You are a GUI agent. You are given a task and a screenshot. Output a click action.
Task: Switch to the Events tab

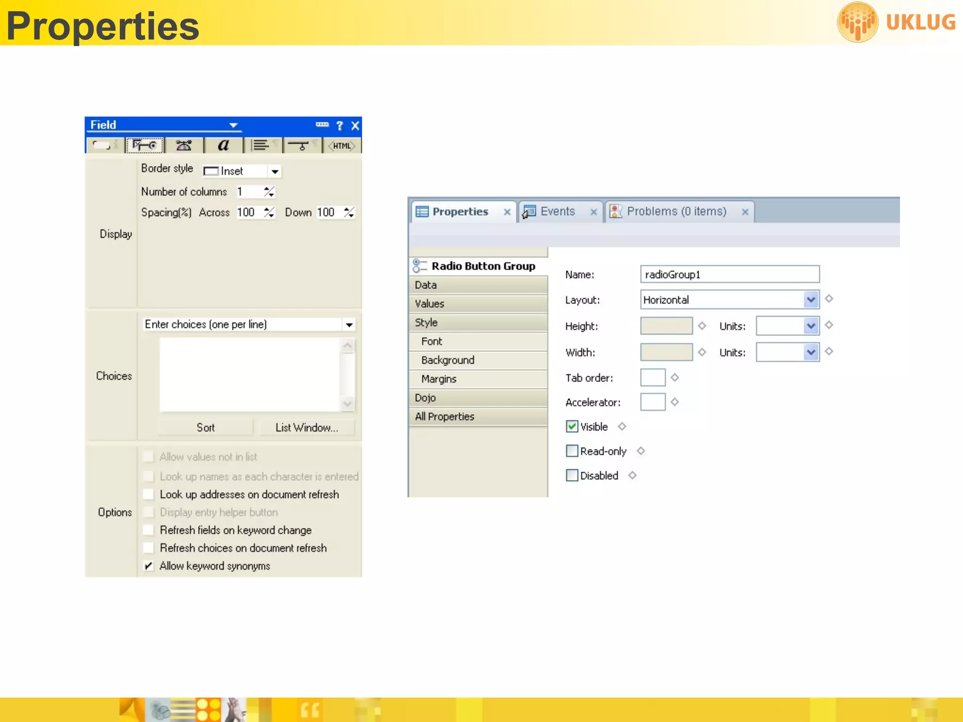tap(557, 212)
